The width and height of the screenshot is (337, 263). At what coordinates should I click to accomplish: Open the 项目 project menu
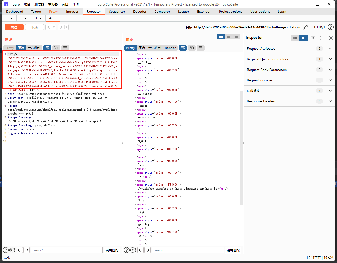pos(27,4)
